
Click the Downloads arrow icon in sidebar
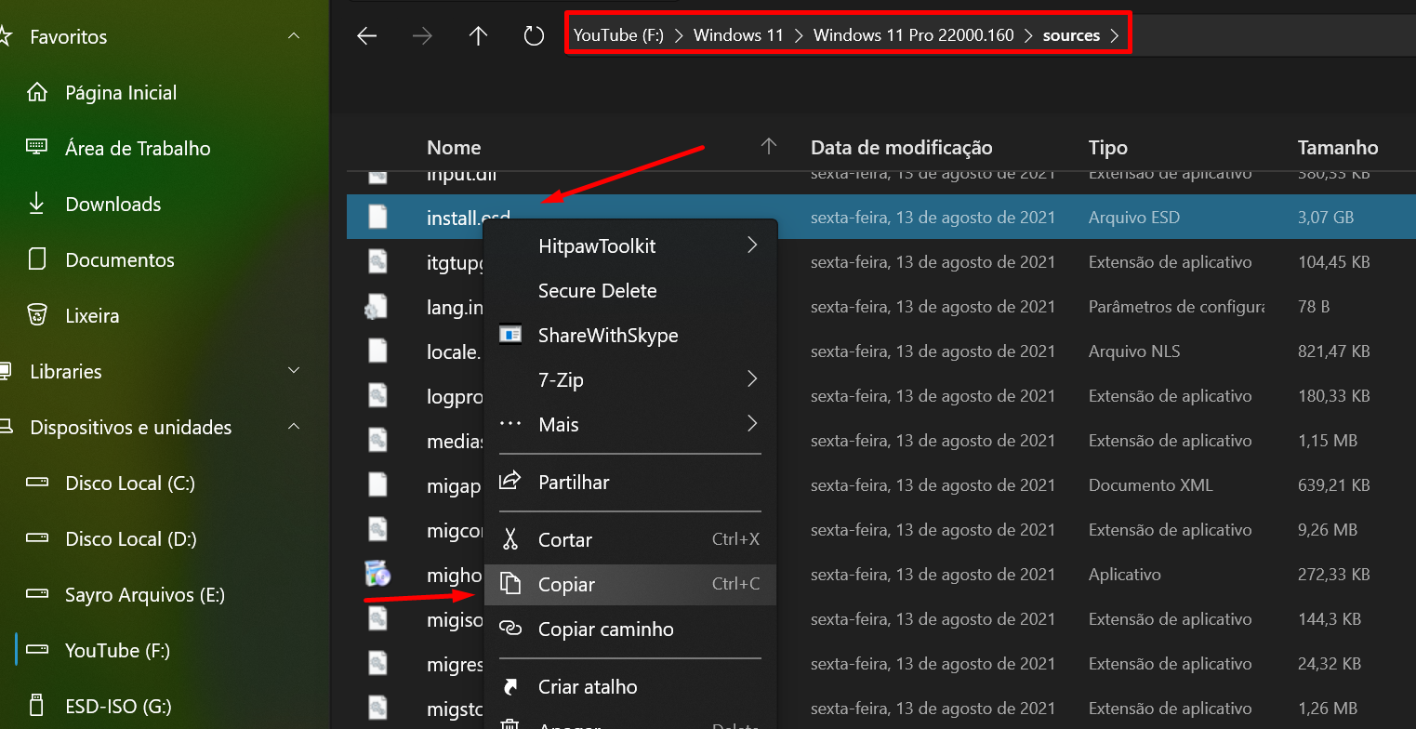37,204
